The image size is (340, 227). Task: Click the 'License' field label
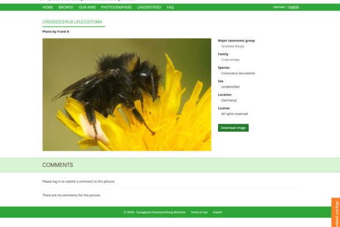pyautogui.click(x=224, y=108)
